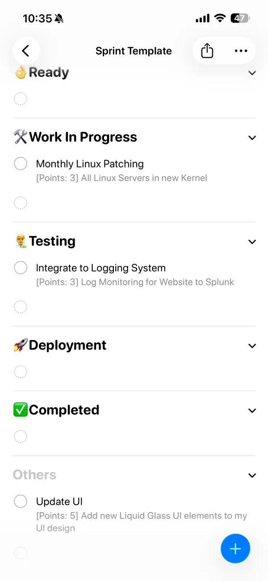Tap the hammer-and-wrench emoji beside Work In Progress
Image resolution: width=268 pixels, height=581 pixels.
pos(19,137)
